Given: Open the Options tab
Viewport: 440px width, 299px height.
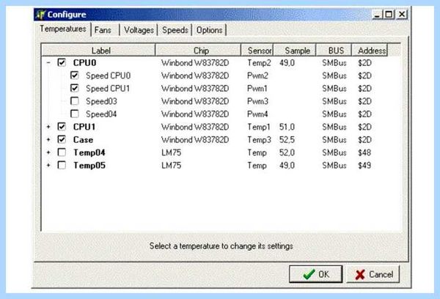Looking at the screenshot, I should pyautogui.click(x=209, y=30).
